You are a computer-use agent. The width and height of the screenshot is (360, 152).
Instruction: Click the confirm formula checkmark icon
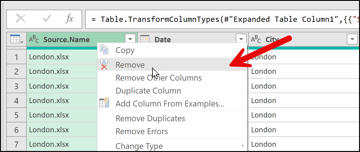pyautogui.click(x=47, y=19)
